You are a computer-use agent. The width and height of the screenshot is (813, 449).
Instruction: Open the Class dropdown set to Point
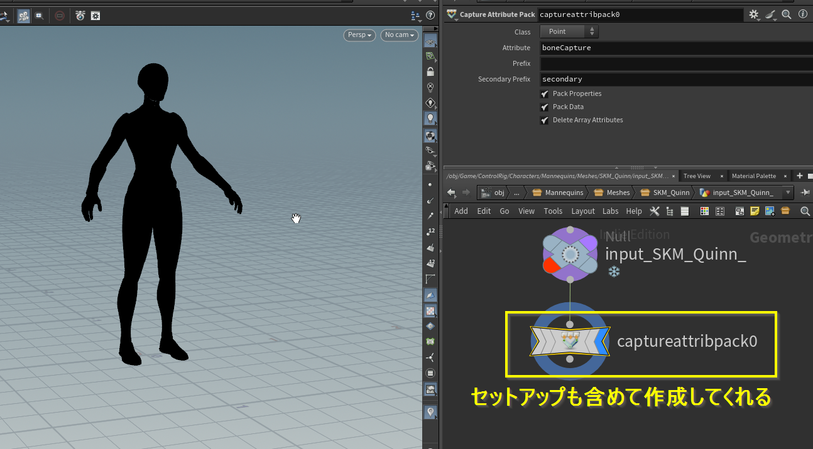[569, 31]
